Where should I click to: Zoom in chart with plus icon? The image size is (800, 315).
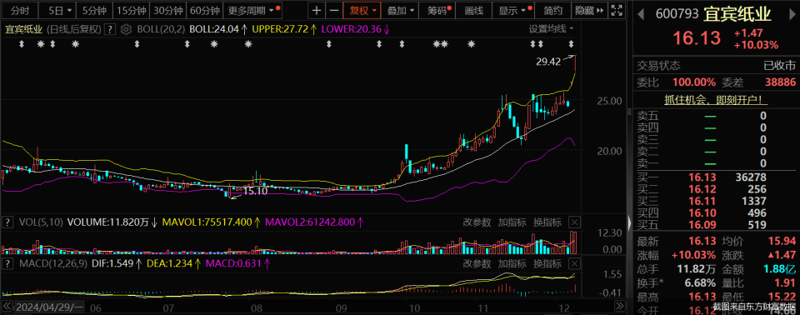pos(317,10)
